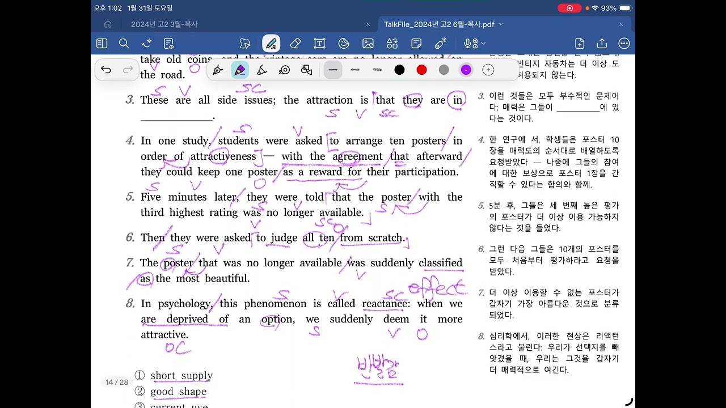Image resolution: width=726 pixels, height=408 pixels.
Task: Select the Pen tool in main toolbar
Action: tap(271, 44)
